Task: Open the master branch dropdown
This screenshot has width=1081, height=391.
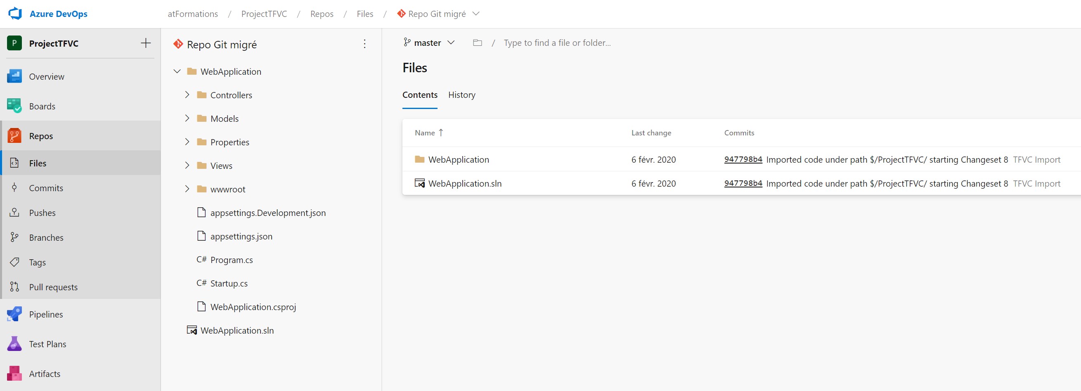Action: tap(429, 43)
